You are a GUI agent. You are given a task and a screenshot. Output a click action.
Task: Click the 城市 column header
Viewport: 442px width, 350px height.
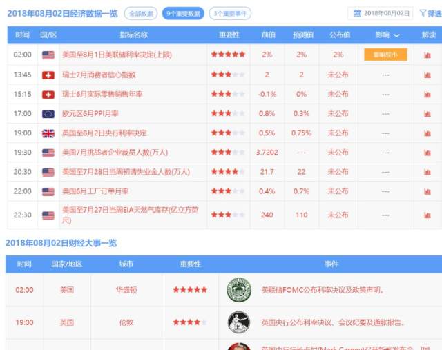click(126, 264)
